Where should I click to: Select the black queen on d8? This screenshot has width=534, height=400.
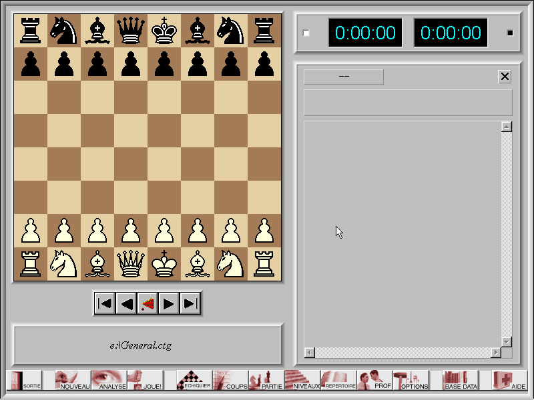coord(131,31)
